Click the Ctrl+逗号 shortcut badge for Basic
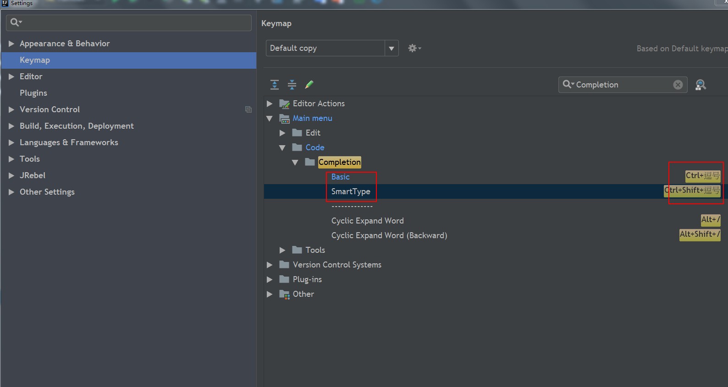Screen dimensions: 728x387 pyautogui.click(x=703, y=176)
